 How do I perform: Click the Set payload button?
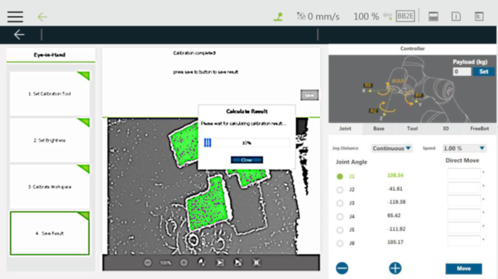pyautogui.click(x=484, y=72)
